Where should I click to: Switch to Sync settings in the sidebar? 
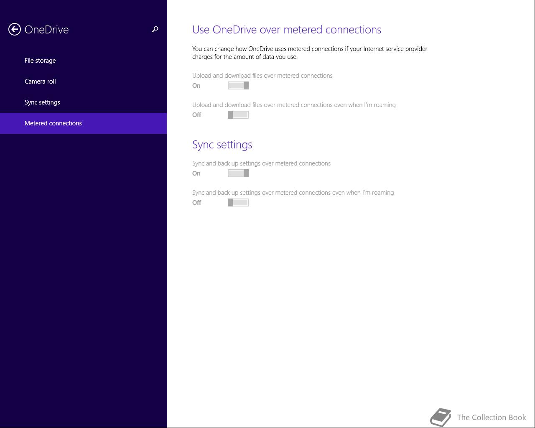[84, 102]
